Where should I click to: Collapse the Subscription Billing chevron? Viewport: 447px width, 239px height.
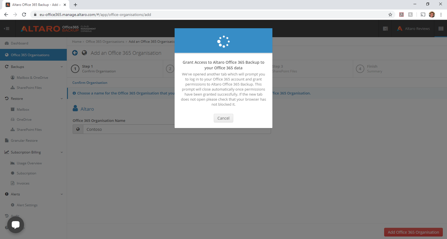[62, 152]
